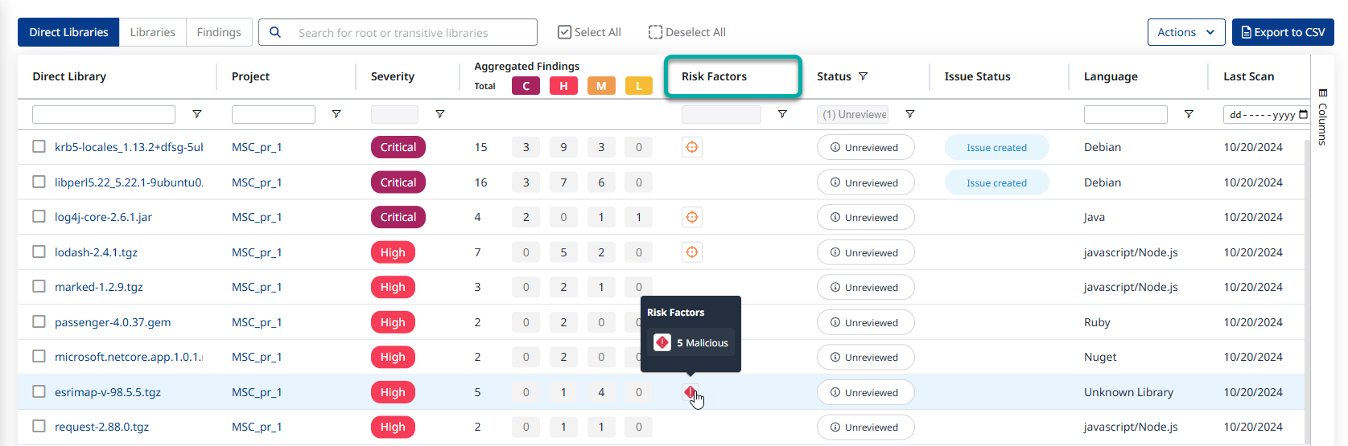This screenshot has height=446, width=1348.
Task: Click the malicious risk factor icon for esrimap-v-98.5.5.tgz
Action: point(690,392)
